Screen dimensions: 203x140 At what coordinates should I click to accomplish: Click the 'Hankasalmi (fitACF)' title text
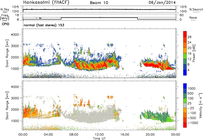click(46, 3)
